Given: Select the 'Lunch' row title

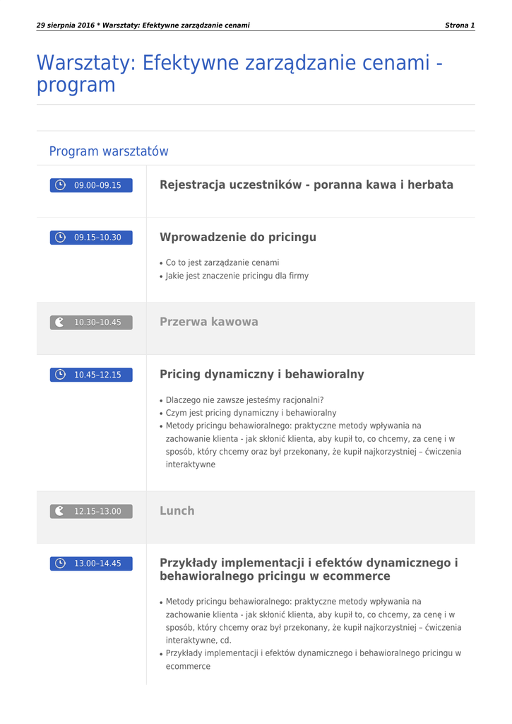Looking at the screenshot, I should [x=177, y=510].
